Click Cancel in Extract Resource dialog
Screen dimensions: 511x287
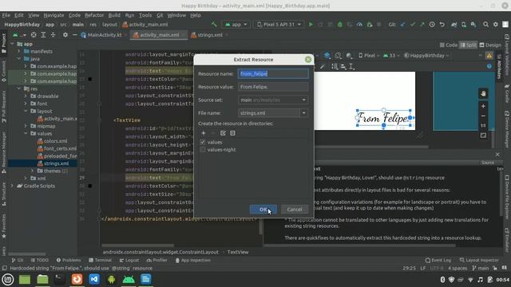tap(295, 210)
